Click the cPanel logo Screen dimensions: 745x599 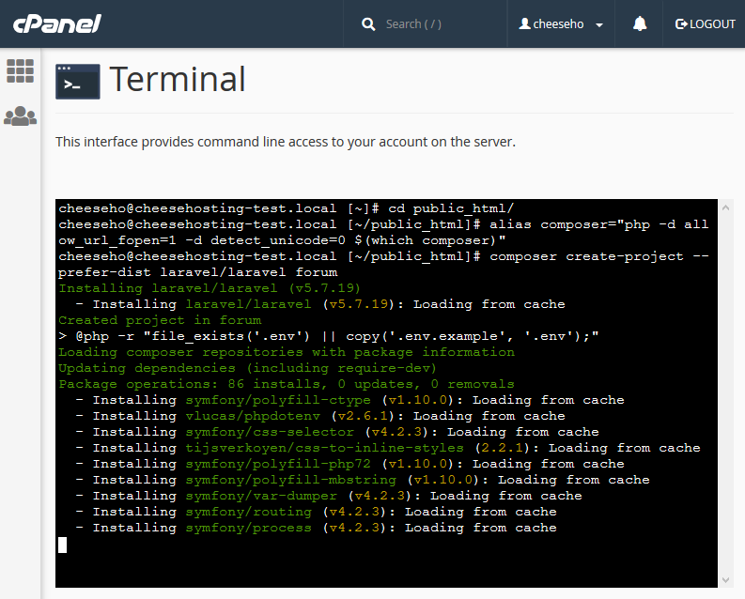point(57,23)
